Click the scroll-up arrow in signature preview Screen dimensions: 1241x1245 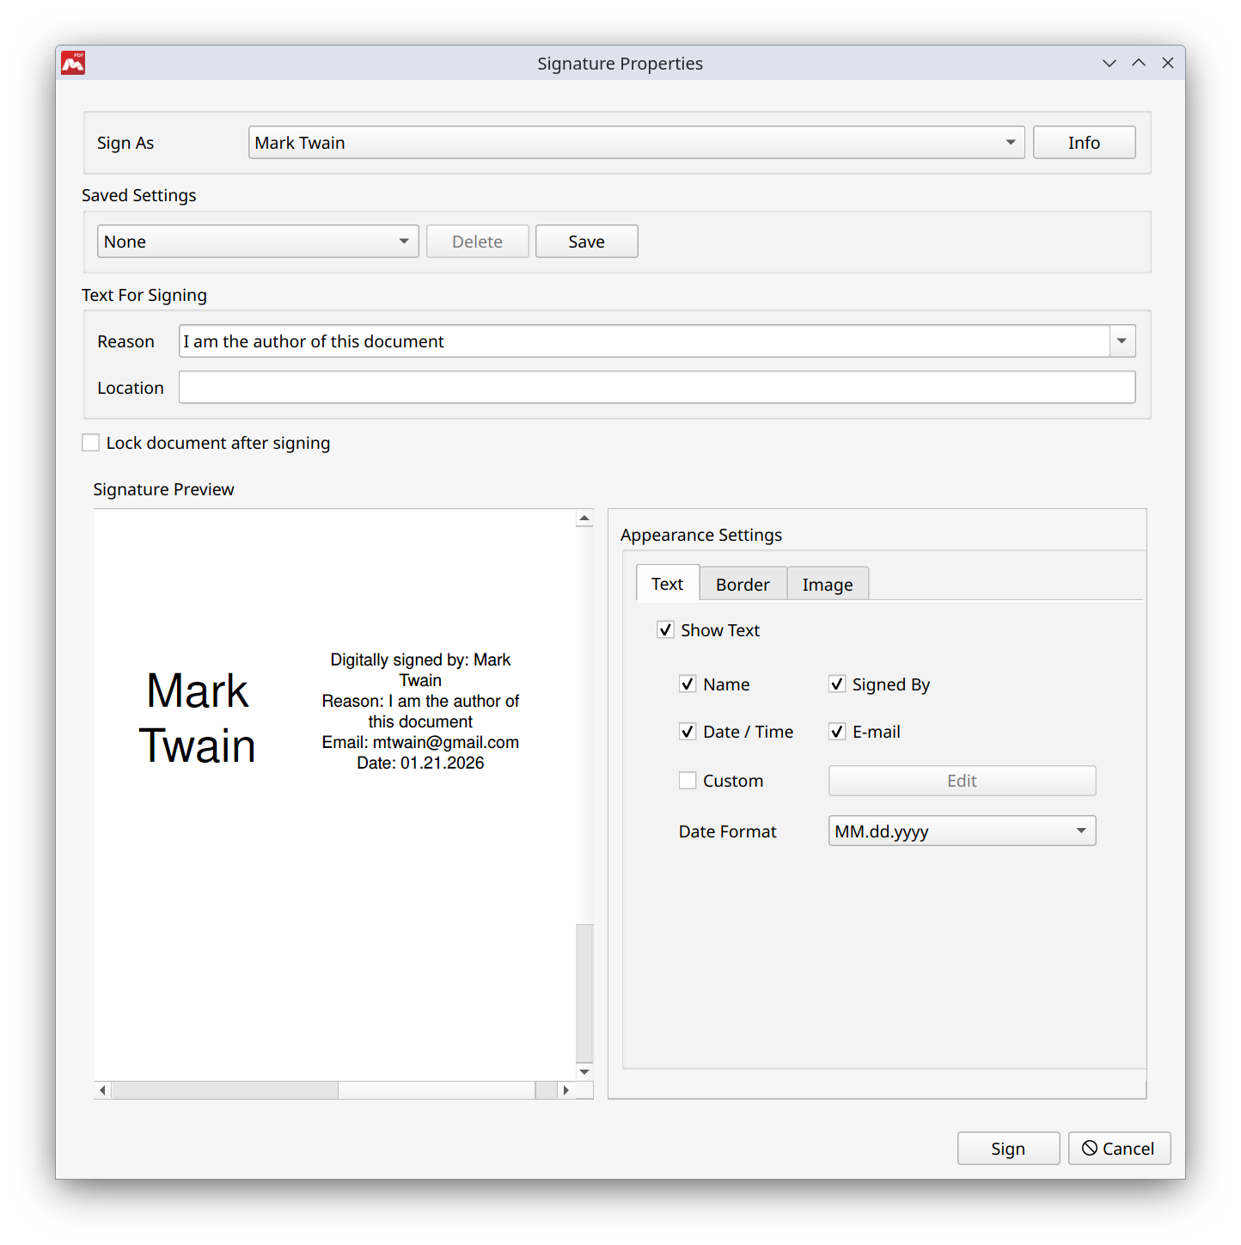point(584,518)
